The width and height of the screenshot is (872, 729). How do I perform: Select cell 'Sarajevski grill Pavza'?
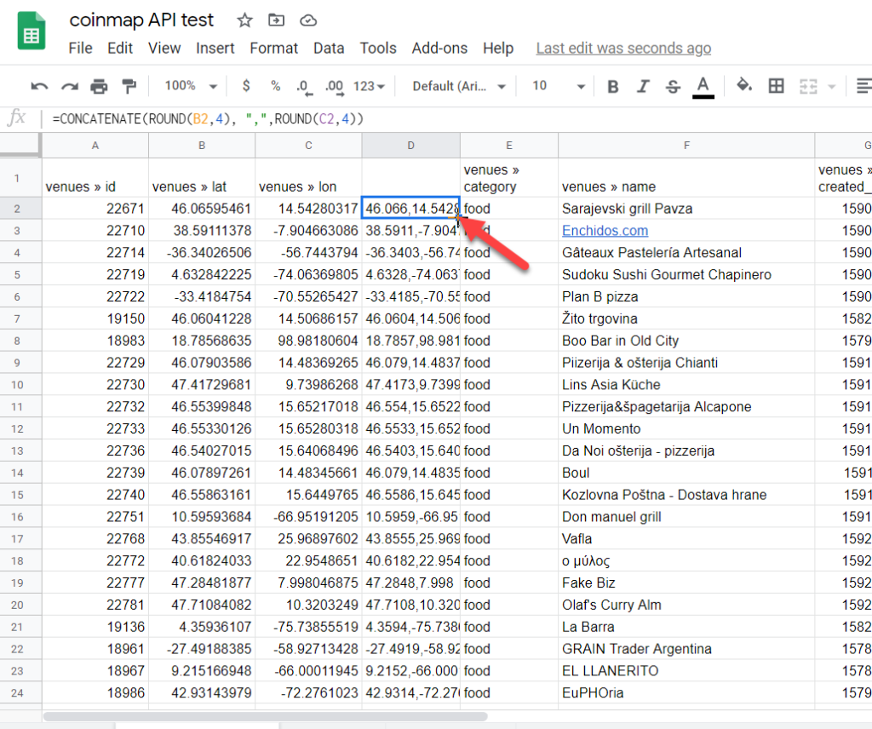pyautogui.click(x=686, y=209)
